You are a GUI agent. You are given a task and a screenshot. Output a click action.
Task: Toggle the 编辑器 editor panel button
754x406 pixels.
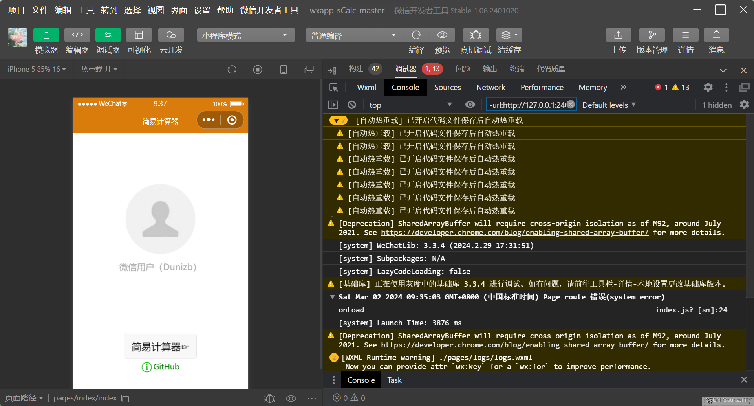77,35
